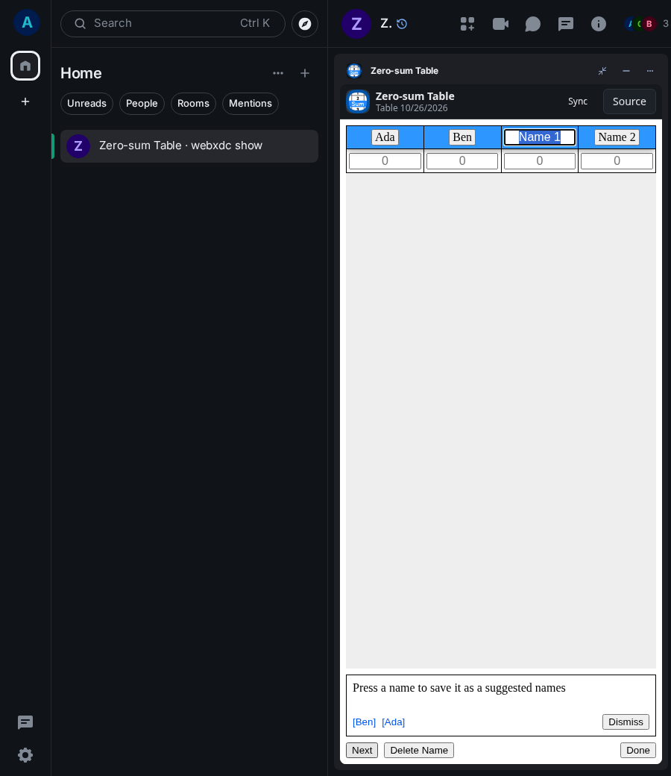Filter the list by Unreads

click(86, 104)
